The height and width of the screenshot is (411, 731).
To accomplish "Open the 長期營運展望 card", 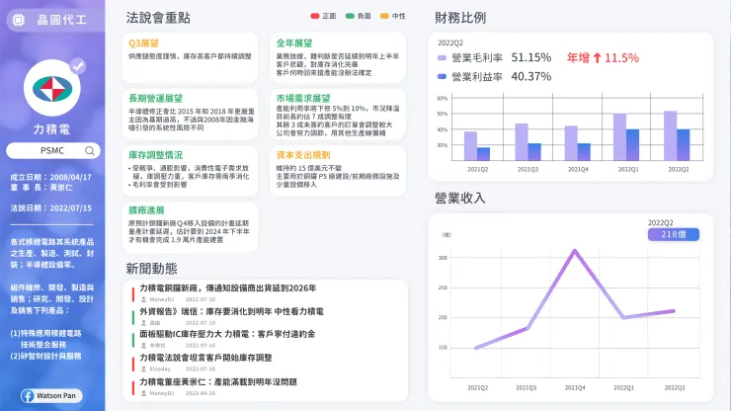I will [x=191, y=115].
